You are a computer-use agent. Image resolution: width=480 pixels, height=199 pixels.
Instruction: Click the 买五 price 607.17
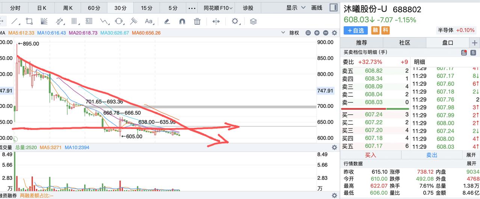pos(374,146)
